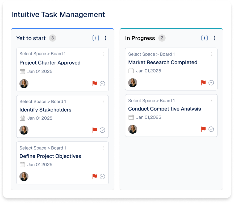The image size is (234, 203).
Task: Click the assignee avatar on Identify Stakeholders card
Action: coord(24,130)
